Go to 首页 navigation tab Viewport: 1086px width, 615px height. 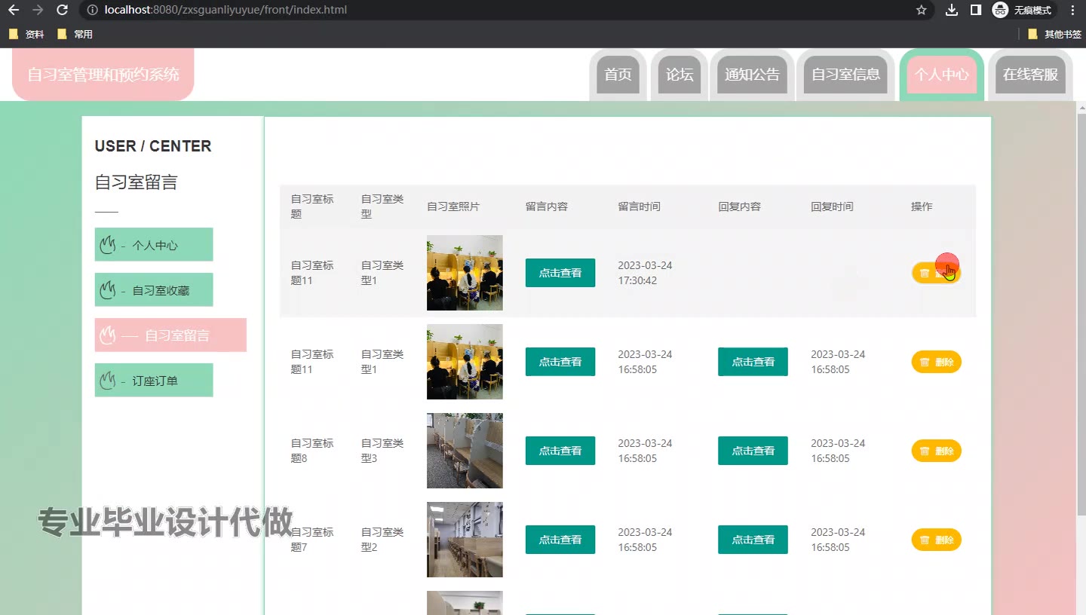[x=618, y=75]
